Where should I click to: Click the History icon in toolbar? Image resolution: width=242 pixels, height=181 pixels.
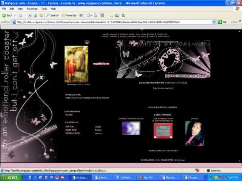coord(81,15)
